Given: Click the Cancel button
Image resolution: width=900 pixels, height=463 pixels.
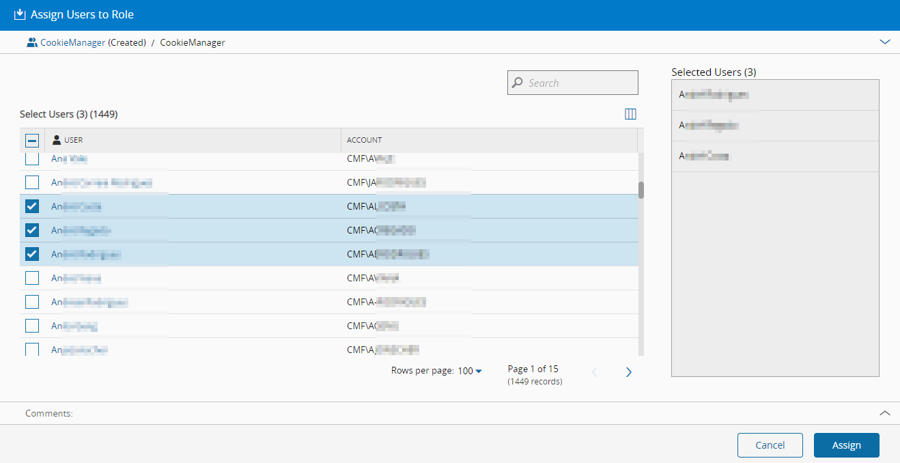Looking at the screenshot, I should click(770, 445).
